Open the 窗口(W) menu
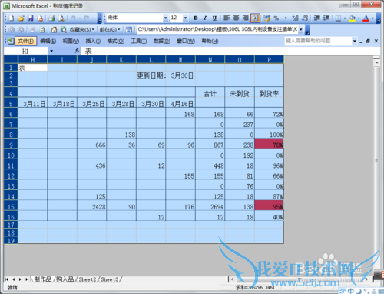Screen dimensions: 384x294 tap(186, 41)
